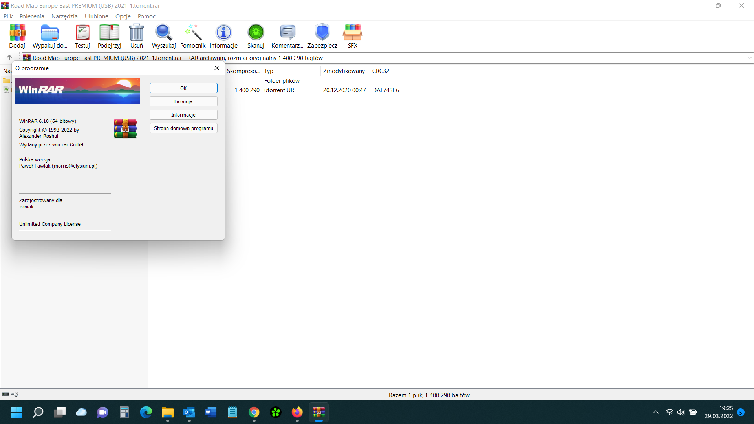
Task: Click the 20.12.2020 00:47 date cell
Action: tap(344, 90)
